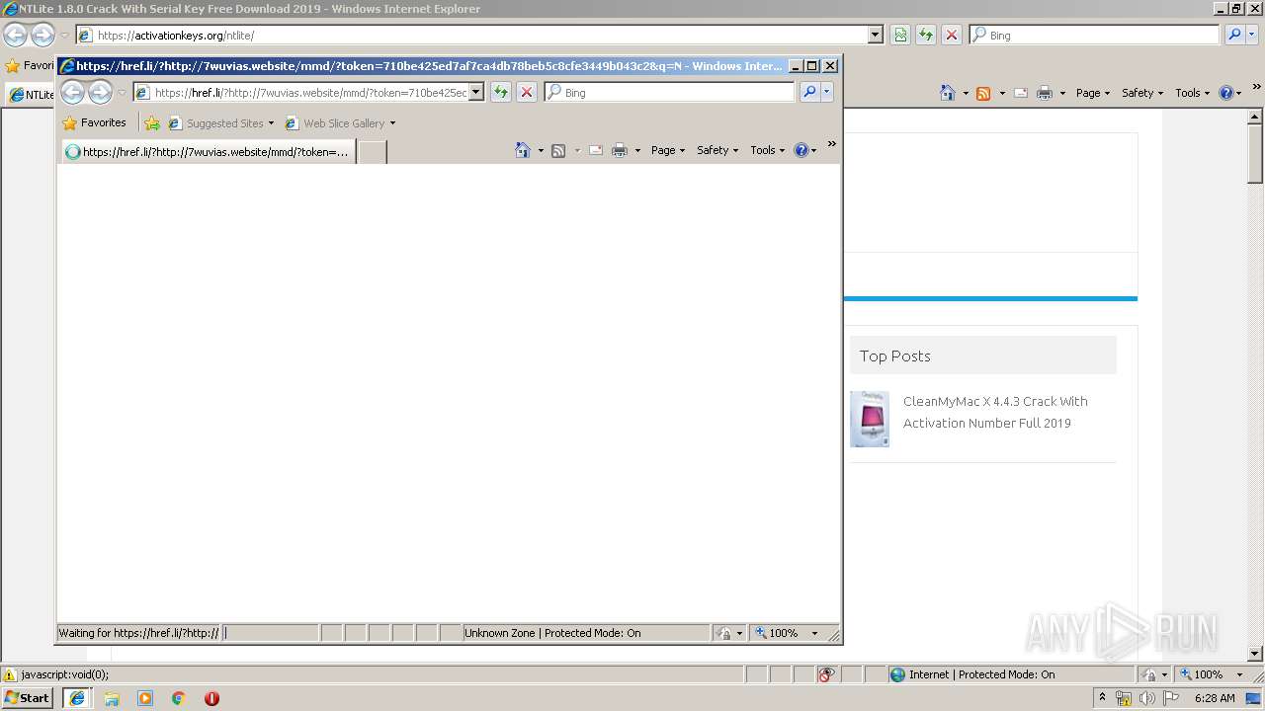Image resolution: width=1265 pixels, height=711 pixels.
Task: Open Page menu in front popup window
Action: pos(668,150)
